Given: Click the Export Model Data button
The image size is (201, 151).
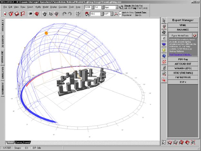Looking at the screenshot, I should [x=180, y=35].
